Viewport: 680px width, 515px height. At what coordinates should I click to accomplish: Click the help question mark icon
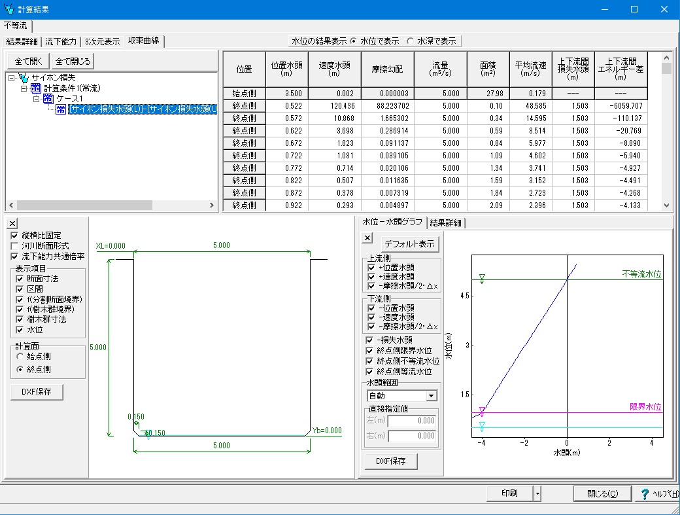645,493
